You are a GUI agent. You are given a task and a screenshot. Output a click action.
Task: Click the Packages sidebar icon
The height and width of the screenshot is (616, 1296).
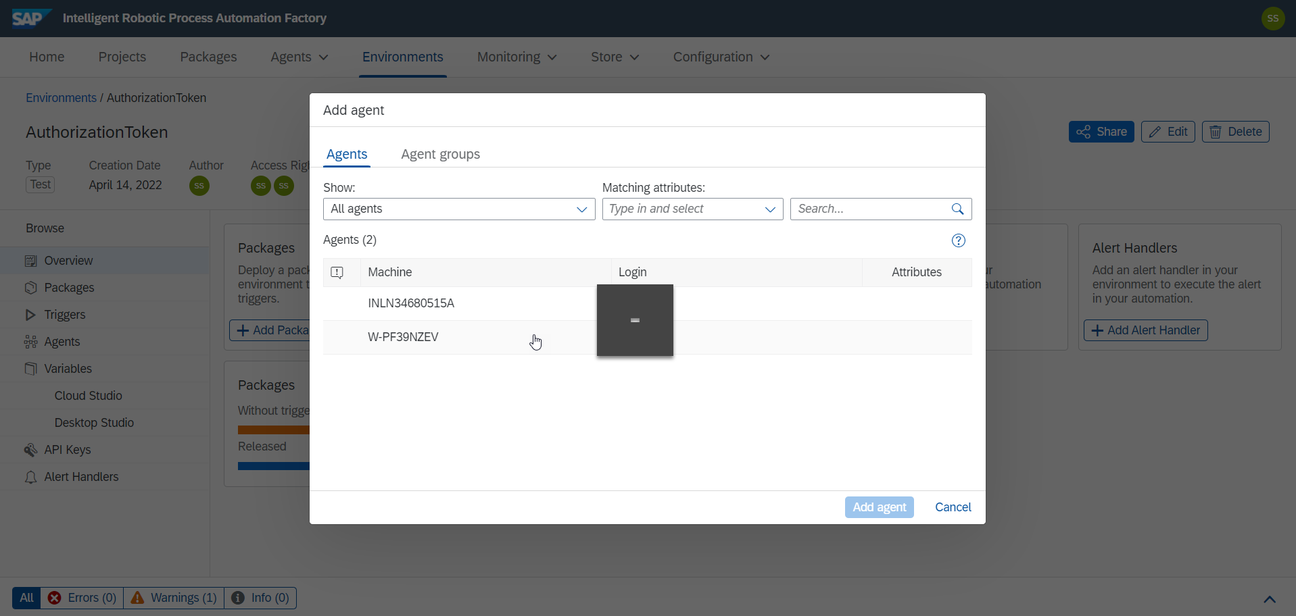pyautogui.click(x=30, y=288)
